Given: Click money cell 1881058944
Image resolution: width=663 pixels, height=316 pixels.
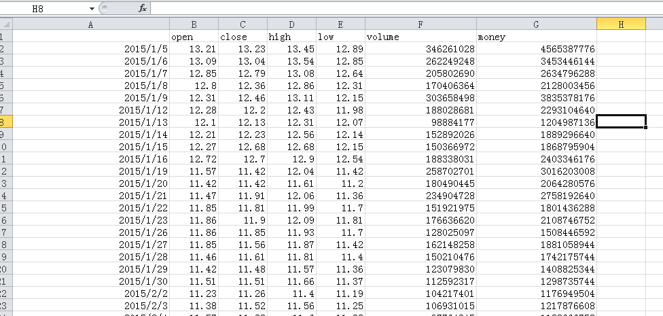Looking at the screenshot, I should [x=537, y=245].
